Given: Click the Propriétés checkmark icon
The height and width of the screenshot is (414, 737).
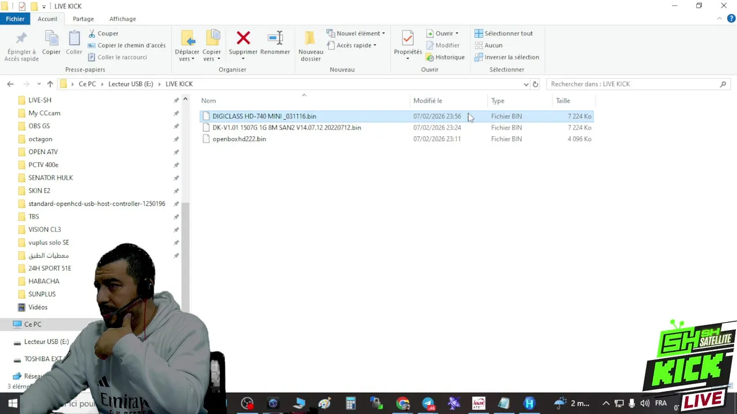Looking at the screenshot, I should 408,39.
